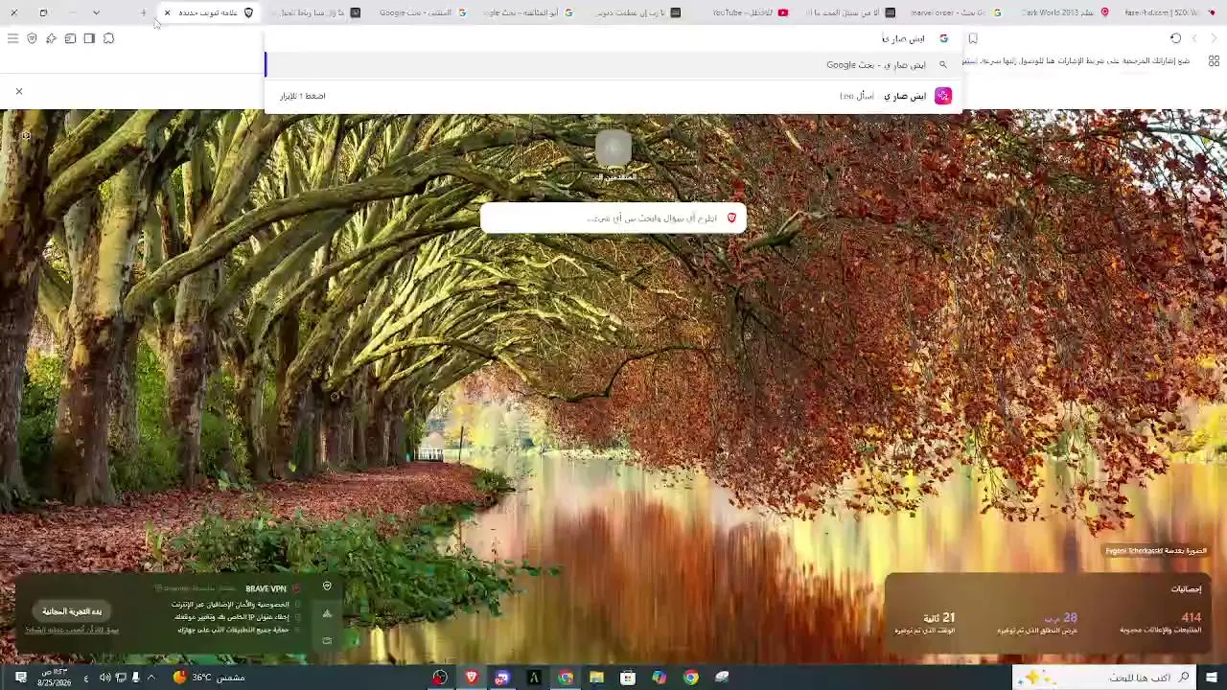
Task: Click the Brave search box on new tab page
Action: tap(613, 218)
